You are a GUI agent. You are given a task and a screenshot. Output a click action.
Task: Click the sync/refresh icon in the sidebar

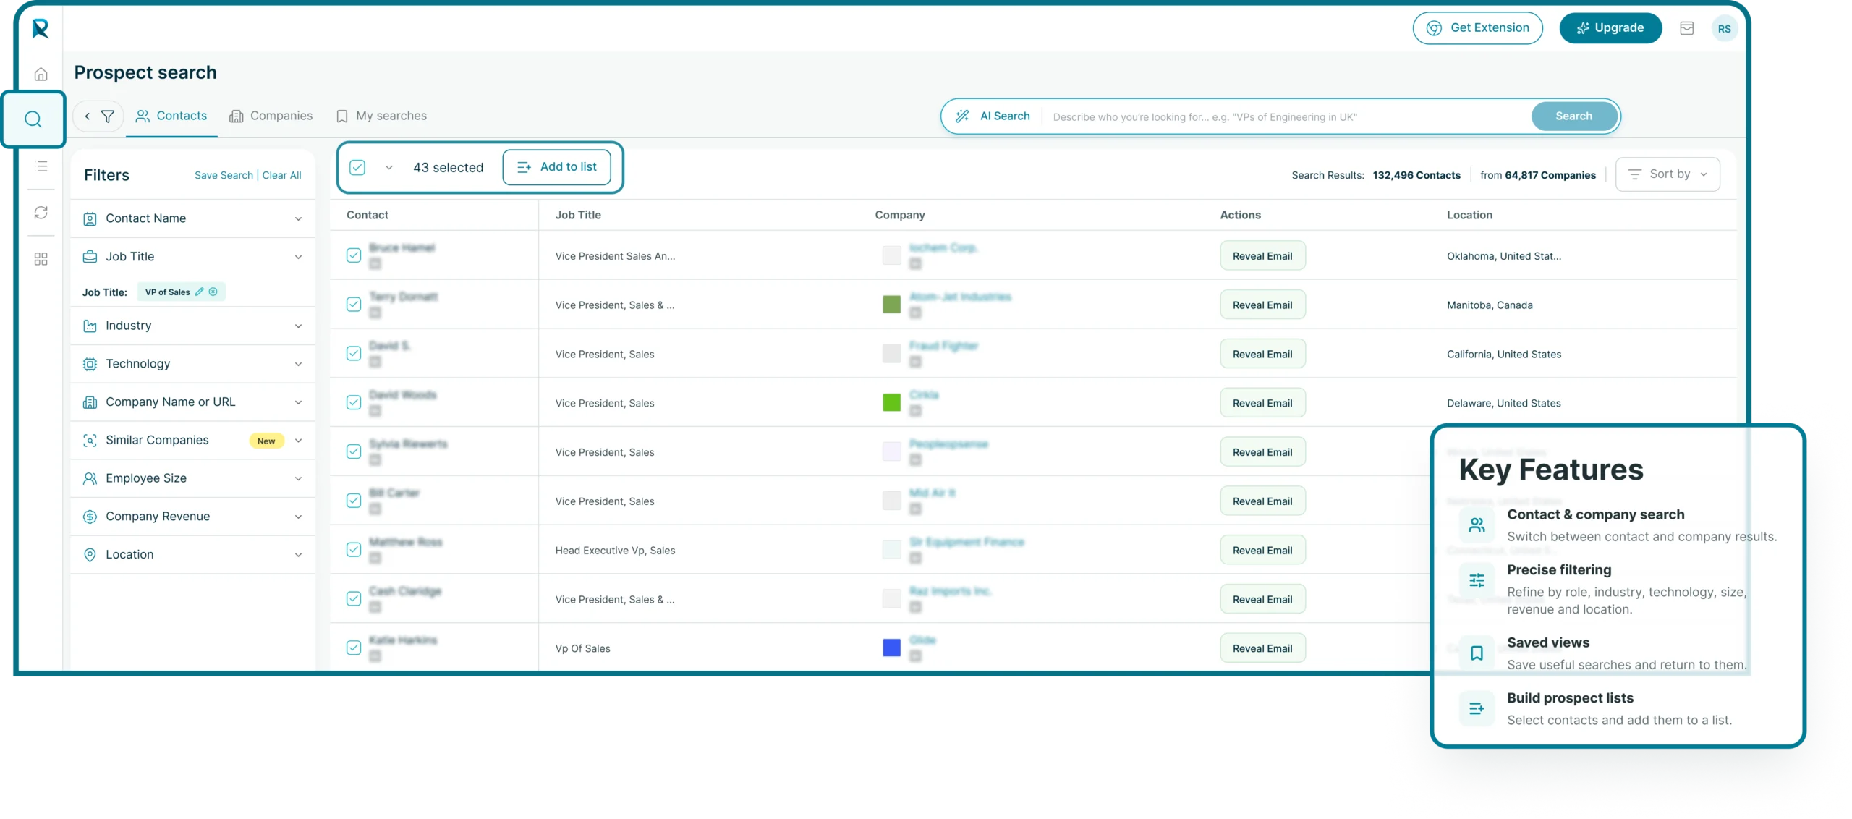pos(41,212)
